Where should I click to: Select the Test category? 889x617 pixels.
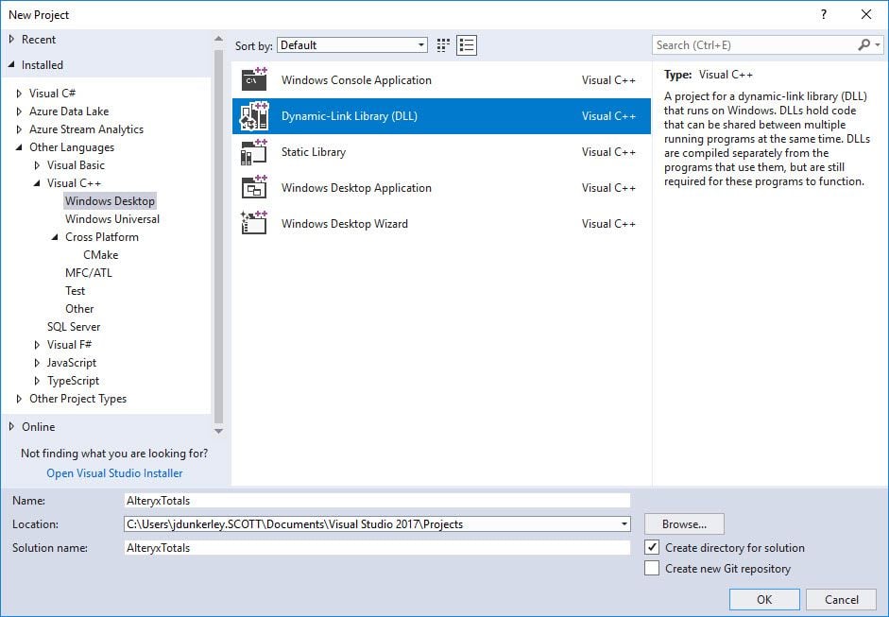pos(75,291)
